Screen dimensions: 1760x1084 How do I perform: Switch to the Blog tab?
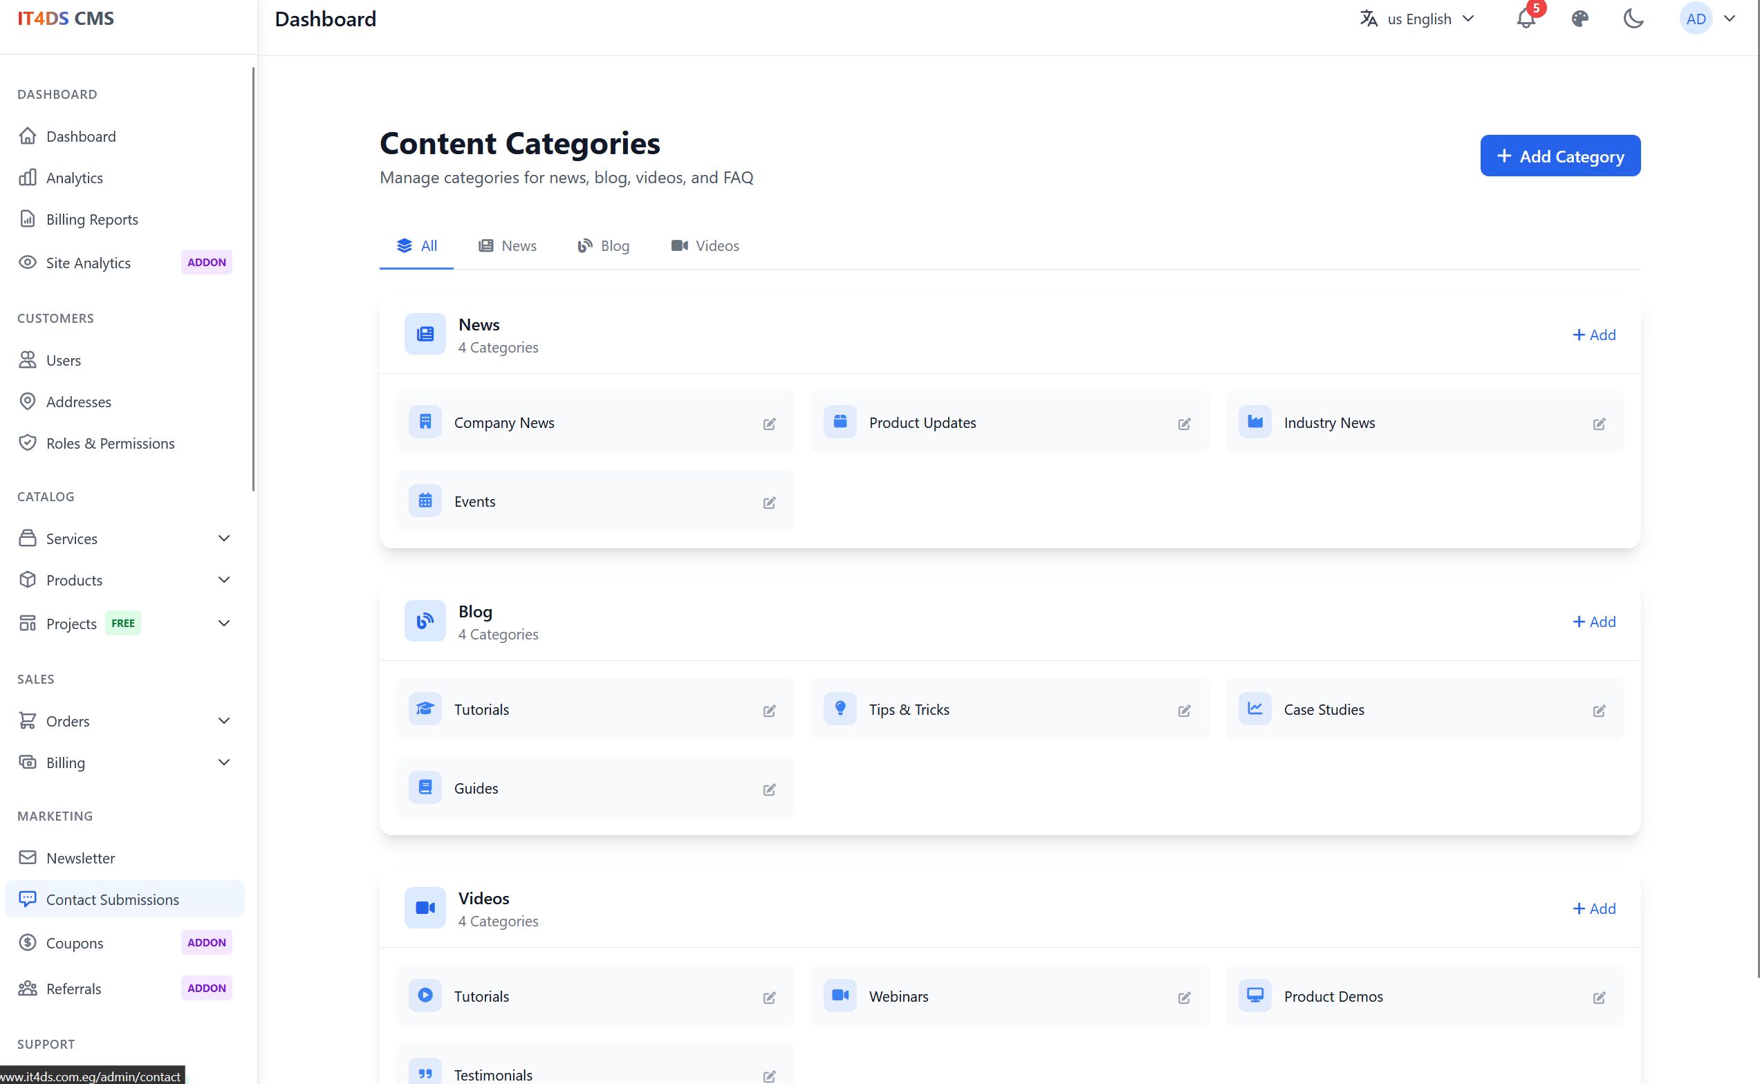coord(603,246)
